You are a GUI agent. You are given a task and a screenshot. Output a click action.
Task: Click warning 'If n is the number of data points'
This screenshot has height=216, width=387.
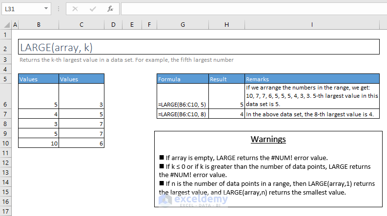point(267,188)
